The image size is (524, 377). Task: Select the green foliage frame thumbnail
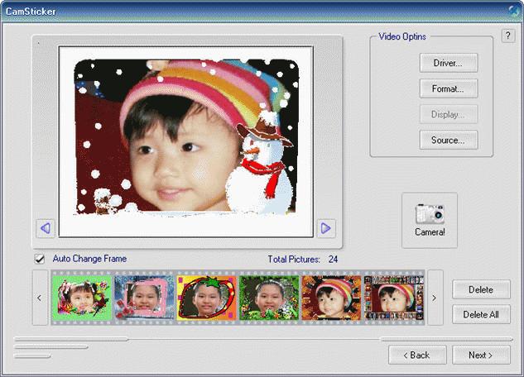coord(269,298)
